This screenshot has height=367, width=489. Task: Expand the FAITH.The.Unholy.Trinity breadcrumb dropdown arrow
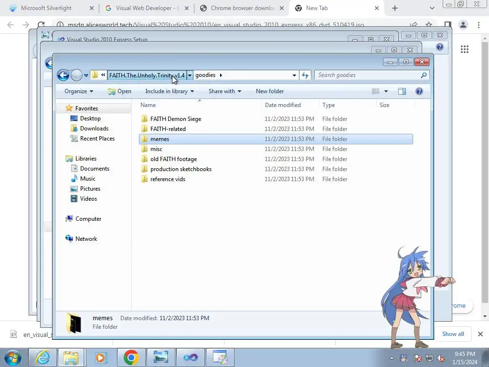pos(190,75)
